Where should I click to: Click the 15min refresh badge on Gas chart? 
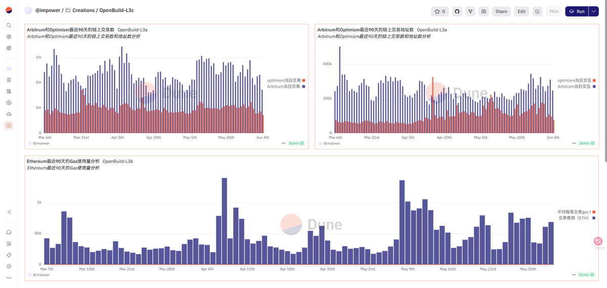coord(587,274)
